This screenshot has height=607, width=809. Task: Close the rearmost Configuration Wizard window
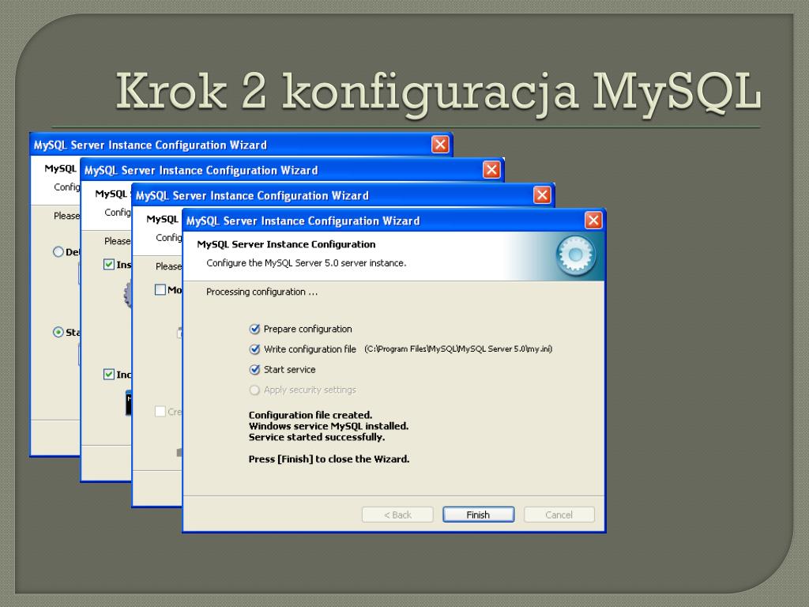[x=440, y=145]
